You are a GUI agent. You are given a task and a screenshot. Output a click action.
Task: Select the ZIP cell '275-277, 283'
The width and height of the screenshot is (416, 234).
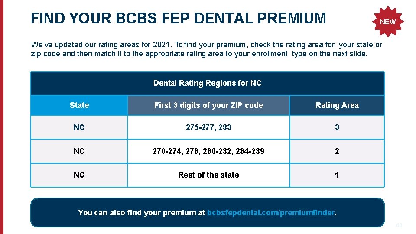[208, 127]
